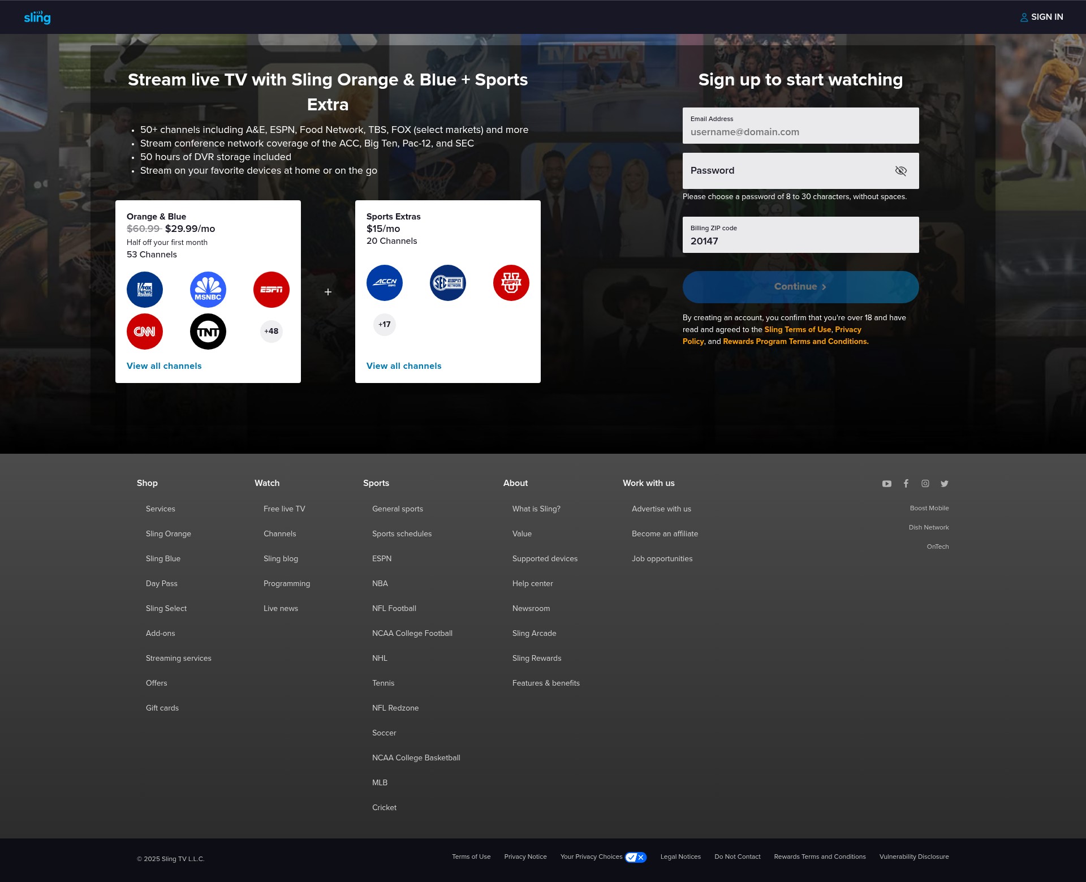The height and width of the screenshot is (882, 1086).
Task: Open Sling Rewards footer link
Action: point(537,658)
